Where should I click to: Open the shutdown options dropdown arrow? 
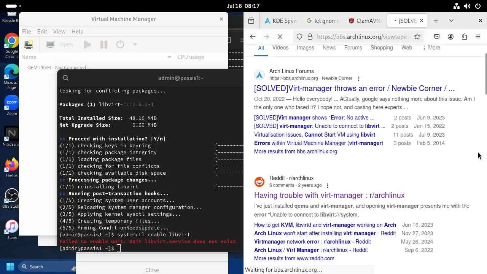135,45
